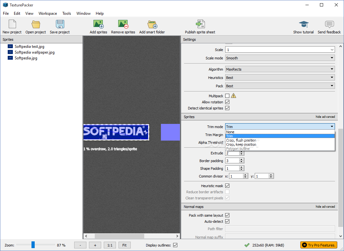Click the Settings panel vertical scrollbar
Image resolution: width=344 pixels, height=251 pixels.
click(340, 177)
